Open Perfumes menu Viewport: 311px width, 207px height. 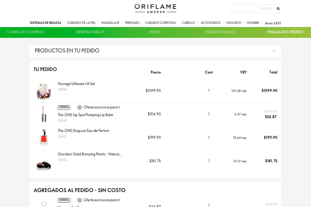(x=132, y=23)
